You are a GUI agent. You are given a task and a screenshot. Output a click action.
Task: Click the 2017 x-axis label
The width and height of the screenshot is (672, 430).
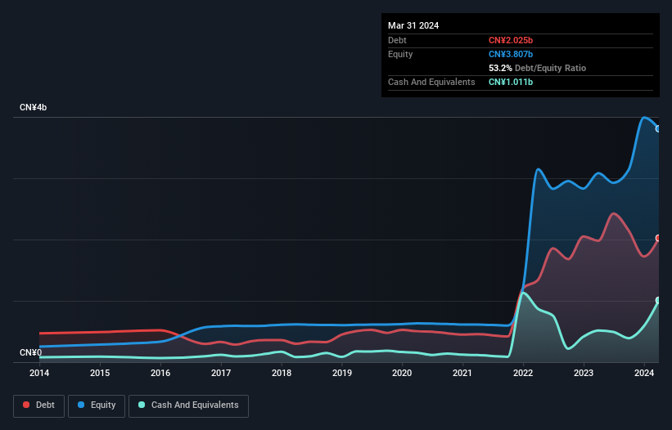[221, 373]
